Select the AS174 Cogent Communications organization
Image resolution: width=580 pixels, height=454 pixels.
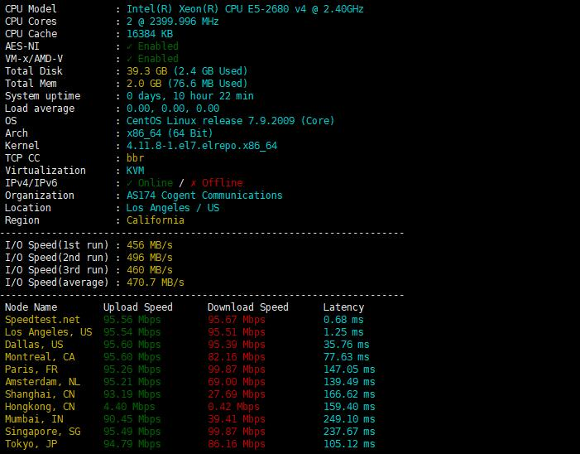[x=204, y=196]
